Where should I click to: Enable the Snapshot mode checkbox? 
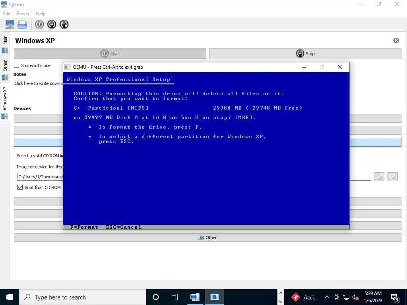(17, 66)
